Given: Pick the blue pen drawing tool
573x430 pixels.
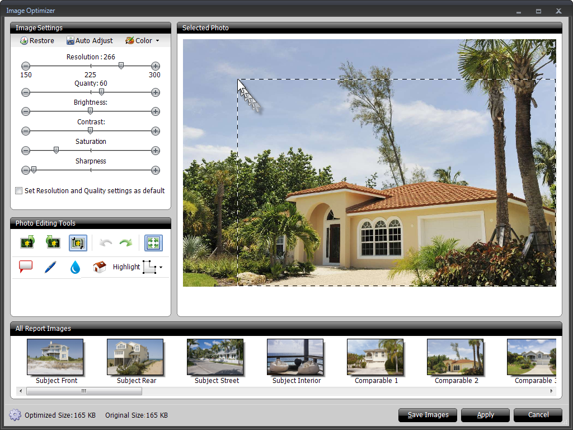Looking at the screenshot, I should pyautogui.click(x=50, y=267).
